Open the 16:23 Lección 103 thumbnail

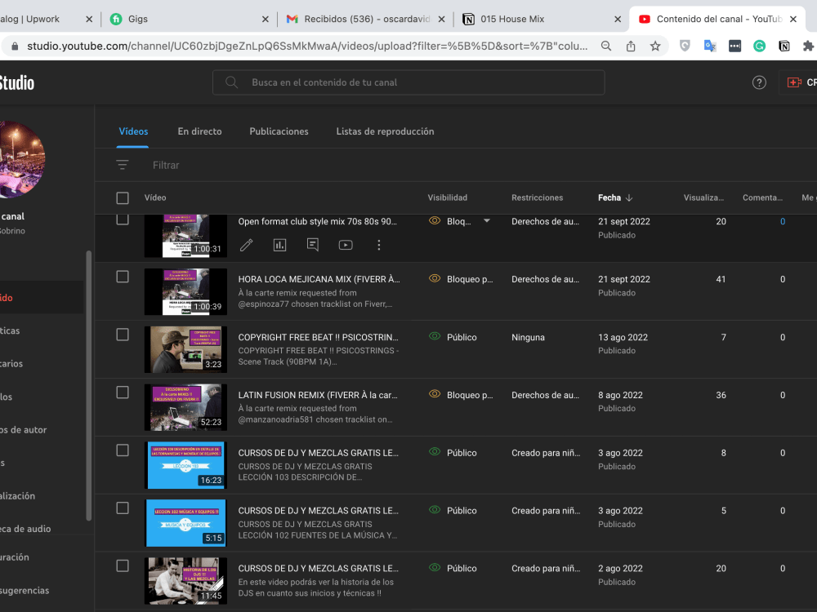pyautogui.click(x=185, y=465)
